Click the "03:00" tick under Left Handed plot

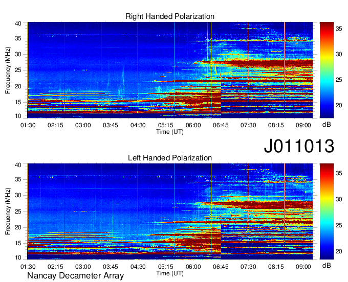[x=83, y=267]
